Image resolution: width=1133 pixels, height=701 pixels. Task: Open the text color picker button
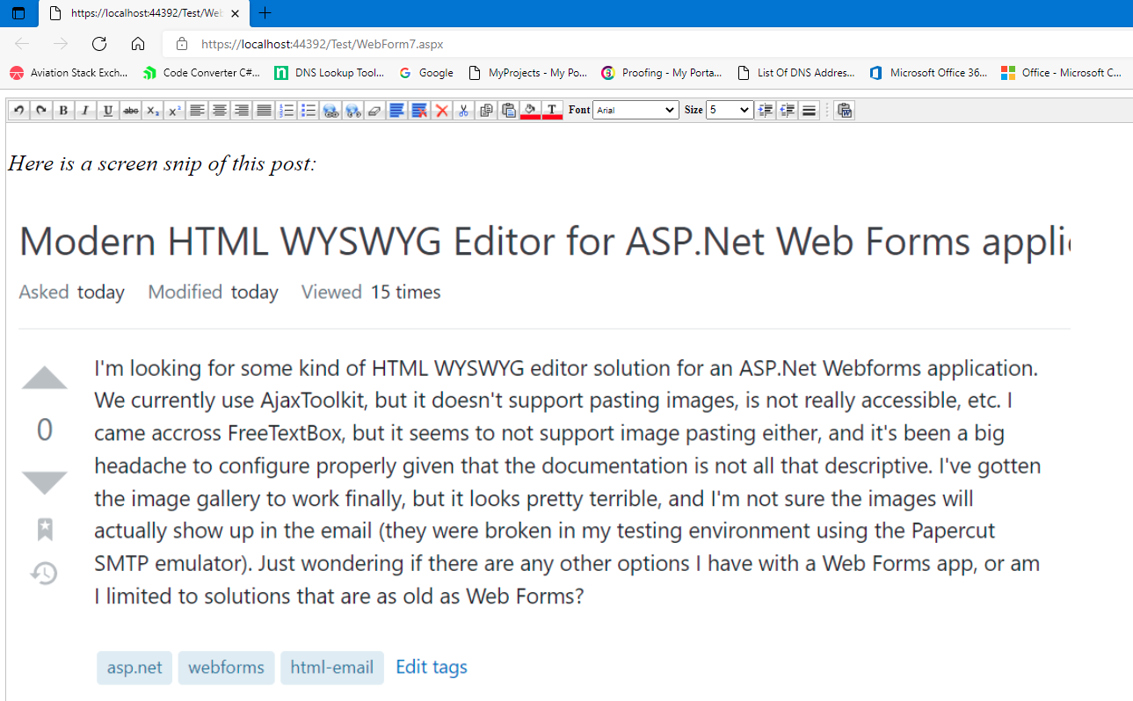(x=552, y=110)
